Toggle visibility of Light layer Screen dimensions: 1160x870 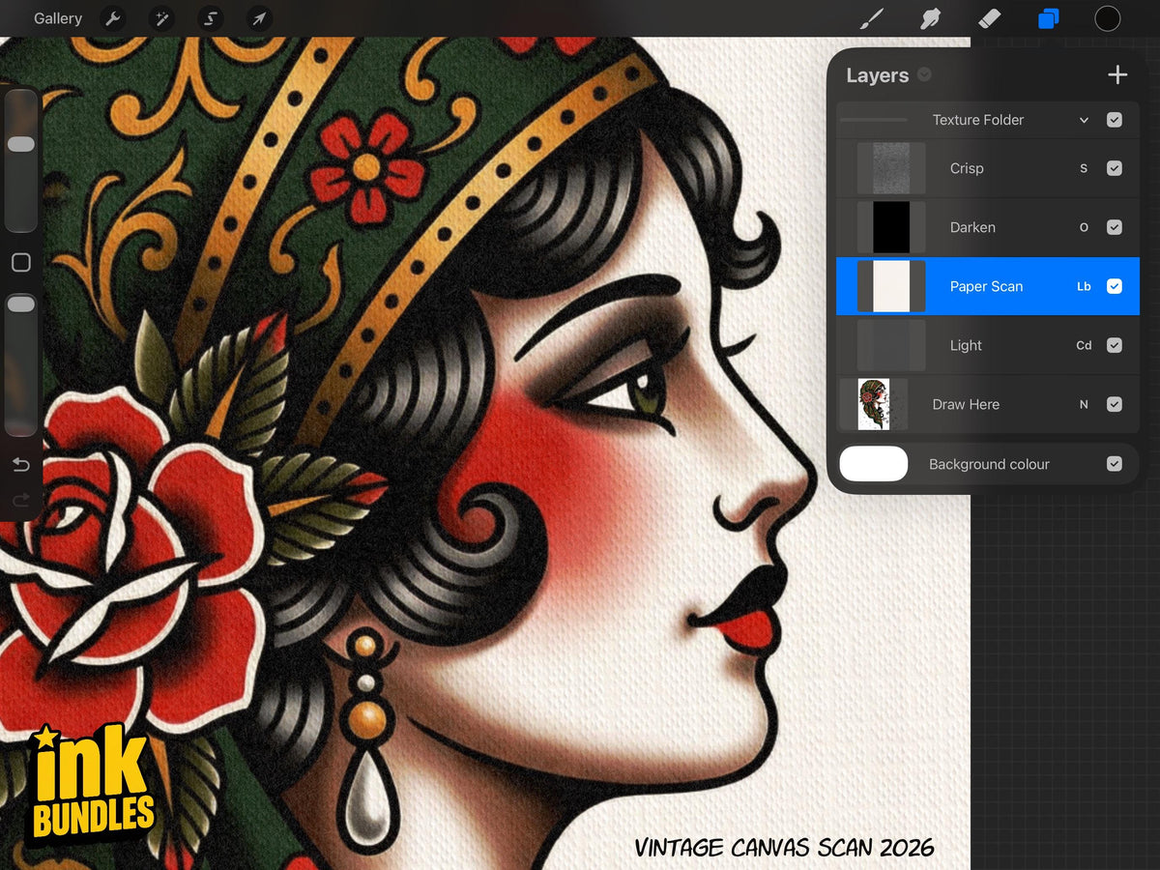click(1115, 345)
